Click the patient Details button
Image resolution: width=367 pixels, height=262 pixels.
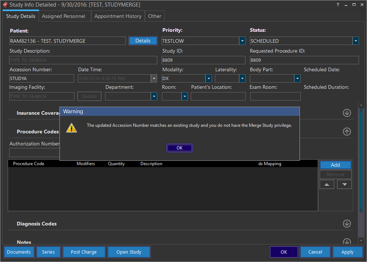[x=143, y=41]
